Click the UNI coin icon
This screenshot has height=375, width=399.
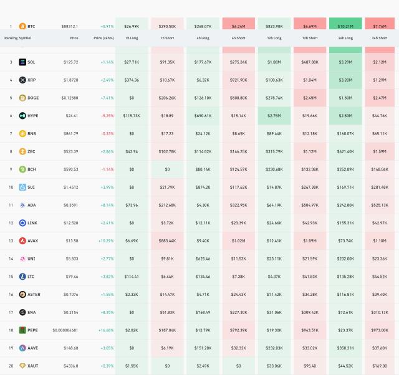pos(22,259)
